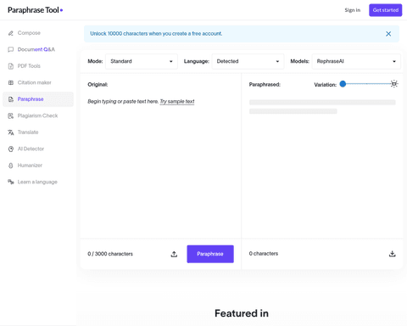Image resolution: width=407 pixels, height=326 pixels.
Task: Click the Get started button
Action: (385, 10)
